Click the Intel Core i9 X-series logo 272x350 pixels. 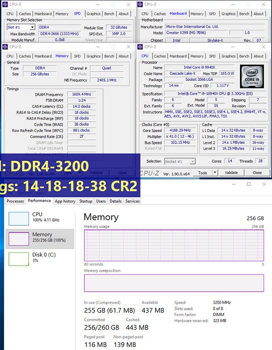[252, 76]
